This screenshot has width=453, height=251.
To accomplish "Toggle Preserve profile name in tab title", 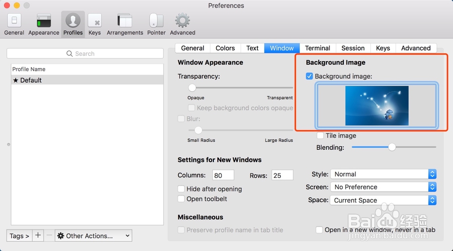I will pyautogui.click(x=181, y=230).
